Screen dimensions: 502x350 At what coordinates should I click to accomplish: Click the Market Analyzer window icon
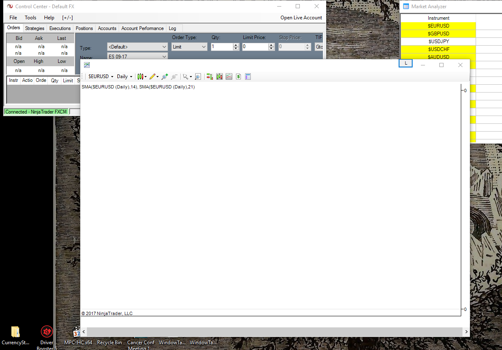(x=406, y=6)
